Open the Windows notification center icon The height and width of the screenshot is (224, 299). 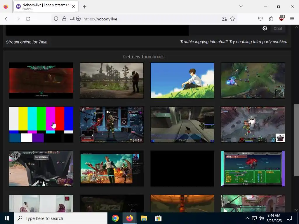coord(289,218)
